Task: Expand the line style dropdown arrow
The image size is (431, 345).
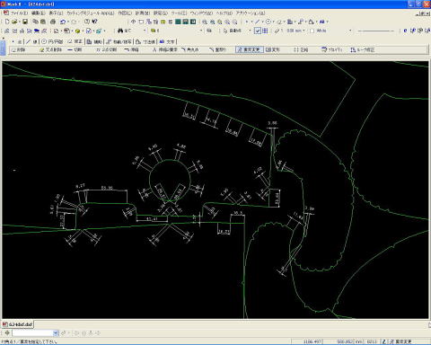Action: pyautogui.click(x=350, y=31)
